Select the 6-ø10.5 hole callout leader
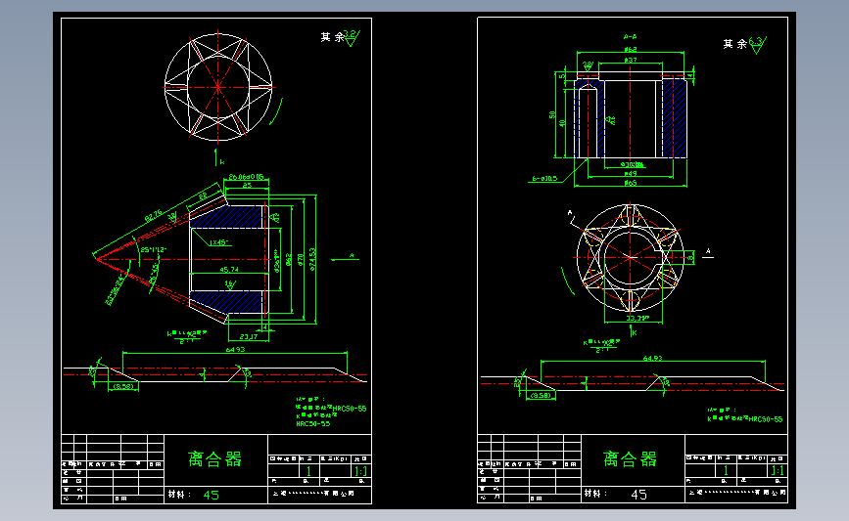The height and width of the screenshot is (521, 849). coord(544,178)
